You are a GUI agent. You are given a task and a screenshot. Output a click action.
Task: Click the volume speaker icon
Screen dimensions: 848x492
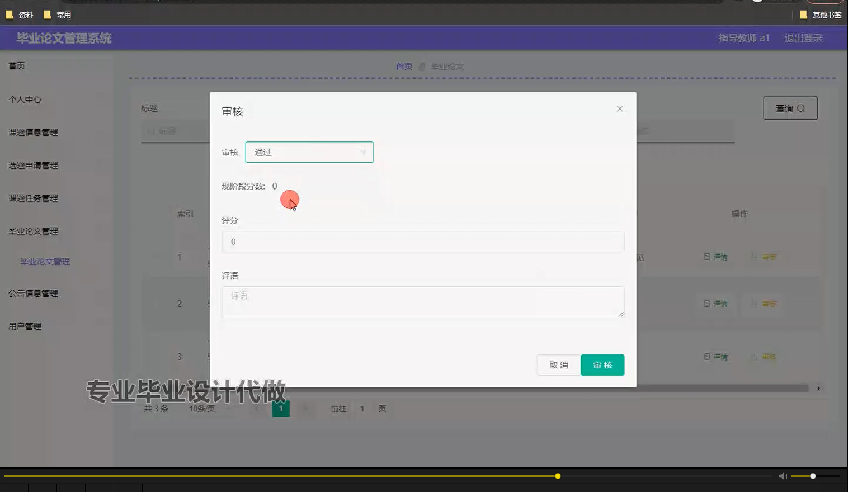click(x=783, y=476)
